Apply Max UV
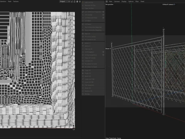 (x=93, y=34)
